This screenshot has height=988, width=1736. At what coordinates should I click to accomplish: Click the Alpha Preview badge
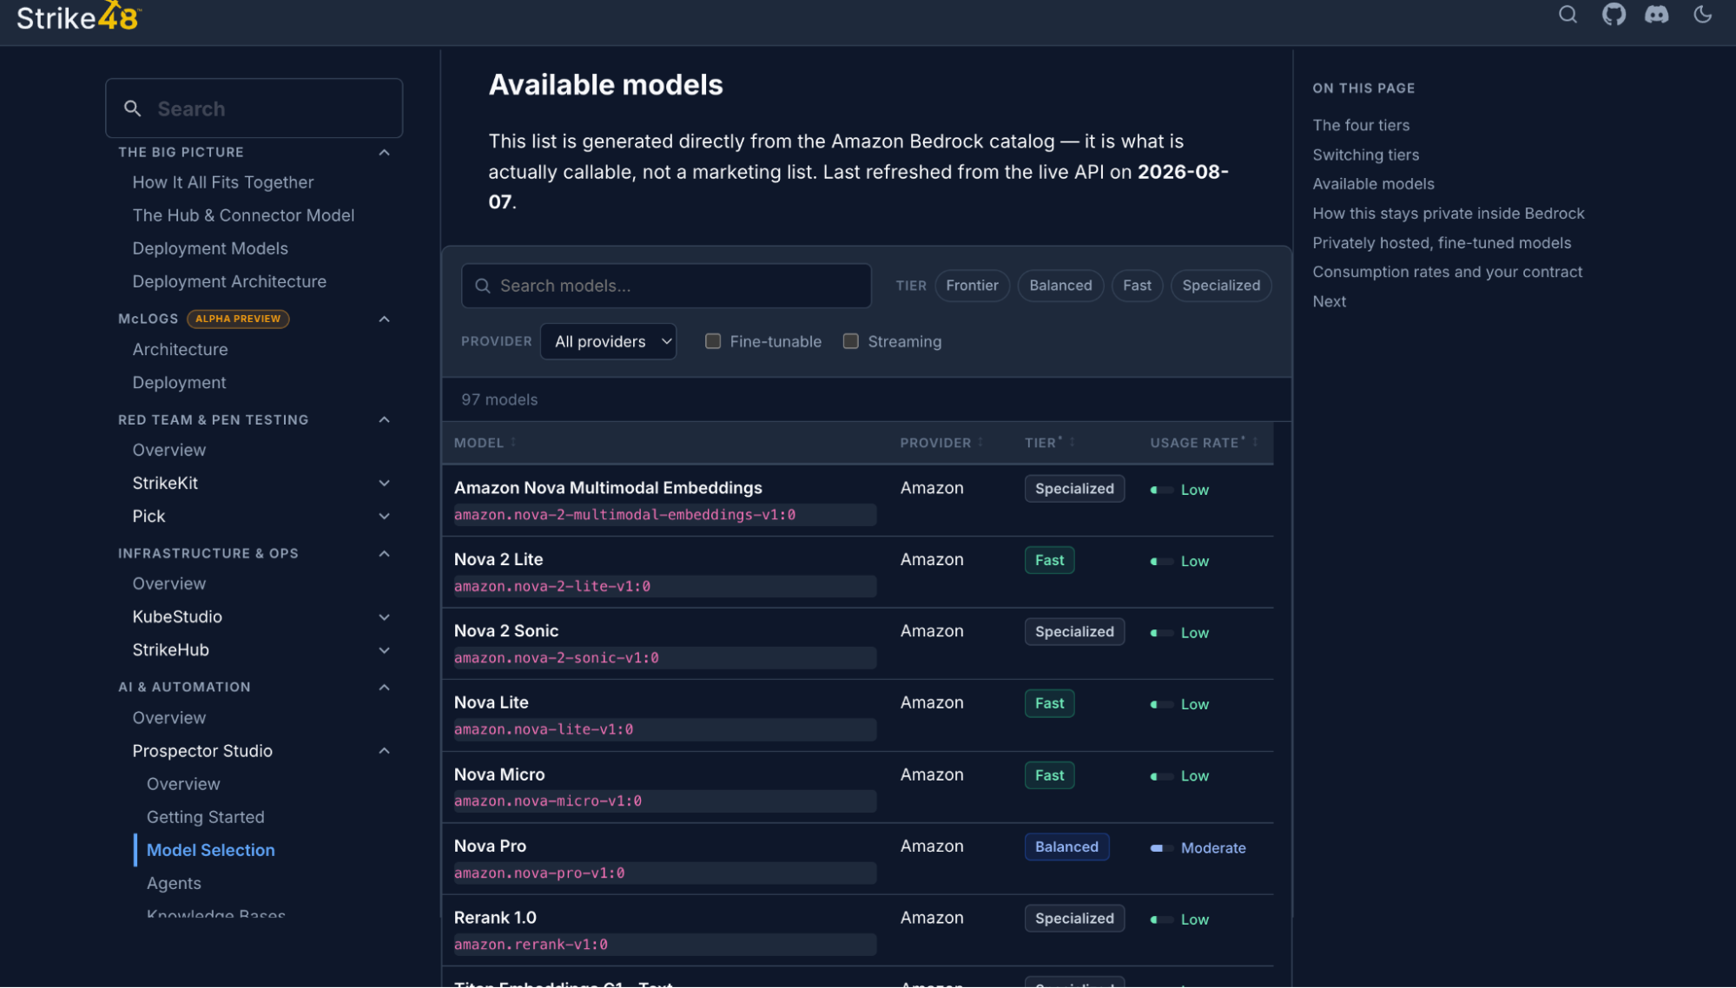pyautogui.click(x=238, y=319)
